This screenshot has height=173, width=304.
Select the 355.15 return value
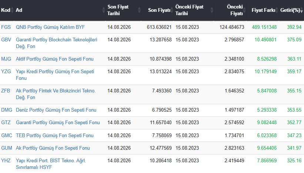[x=294, y=91]
